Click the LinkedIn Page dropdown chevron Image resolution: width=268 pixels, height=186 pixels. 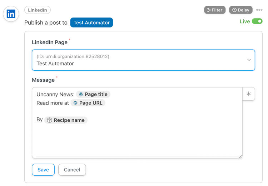point(249,60)
